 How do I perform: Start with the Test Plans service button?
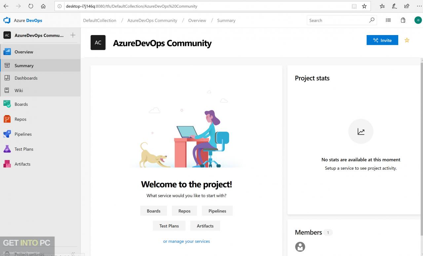[x=169, y=226]
